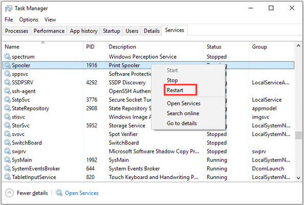This screenshot has height=205, width=304.
Task: Choose Stop in the context menu
Action: [x=172, y=80]
